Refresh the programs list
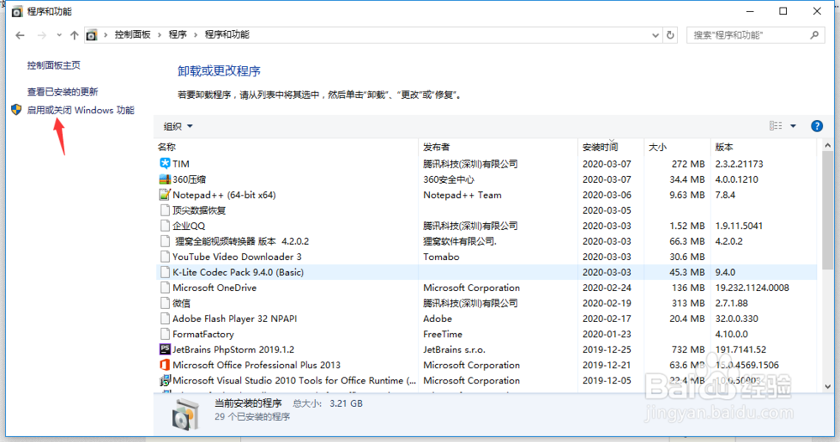This screenshot has height=442, width=840. [x=670, y=35]
